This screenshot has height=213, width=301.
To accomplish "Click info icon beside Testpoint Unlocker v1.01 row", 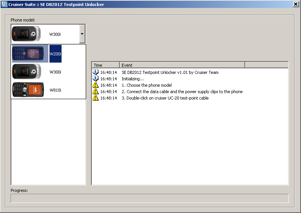I will pos(96,72).
